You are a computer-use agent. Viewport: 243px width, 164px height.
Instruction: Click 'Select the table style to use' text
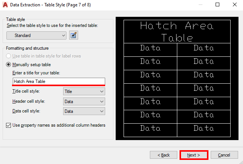[x=52, y=25]
